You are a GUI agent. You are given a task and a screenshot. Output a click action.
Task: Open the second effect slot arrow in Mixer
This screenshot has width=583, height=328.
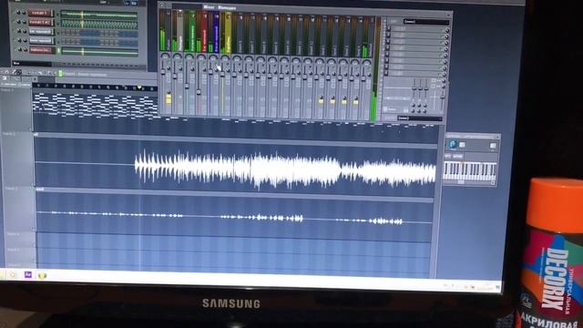388,35
